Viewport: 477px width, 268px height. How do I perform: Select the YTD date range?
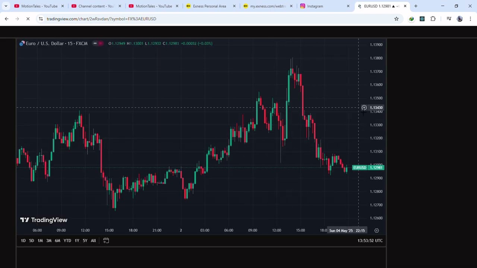click(x=67, y=240)
